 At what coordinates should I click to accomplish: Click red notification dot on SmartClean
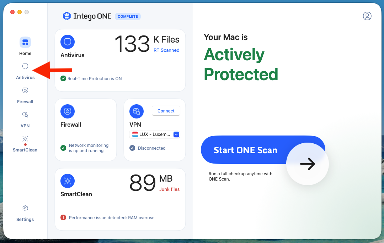[25, 145]
